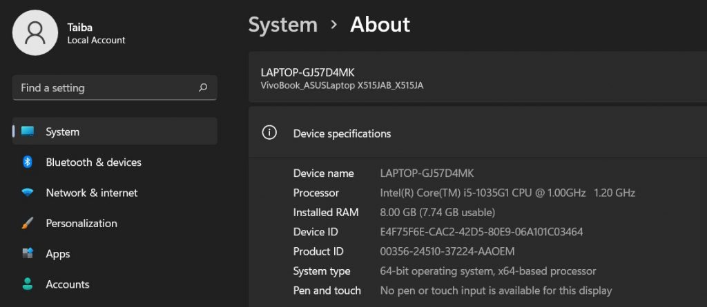Open the Apps settings category
707x307 pixels.
(x=58, y=254)
